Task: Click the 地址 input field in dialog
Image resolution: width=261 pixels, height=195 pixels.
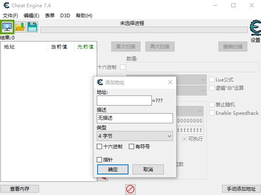Action: pos(124,100)
